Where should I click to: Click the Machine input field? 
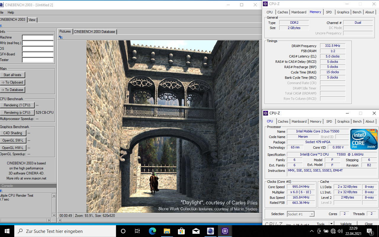pos(38,38)
